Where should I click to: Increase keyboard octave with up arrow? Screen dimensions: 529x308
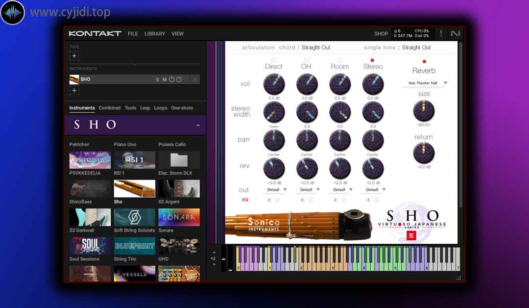pyautogui.click(x=214, y=253)
